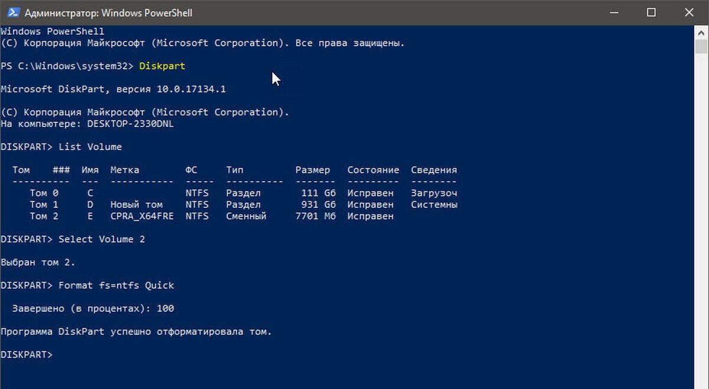
Task: Maximize the PowerShell window
Action: 651,12
